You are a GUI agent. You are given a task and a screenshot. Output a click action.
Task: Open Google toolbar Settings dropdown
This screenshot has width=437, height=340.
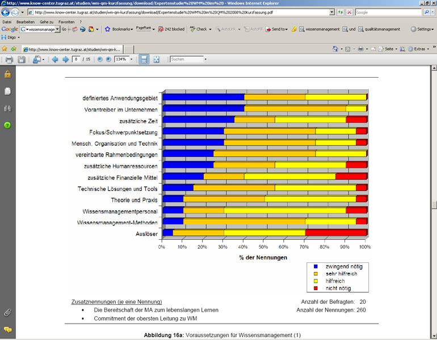click(x=422, y=29)
